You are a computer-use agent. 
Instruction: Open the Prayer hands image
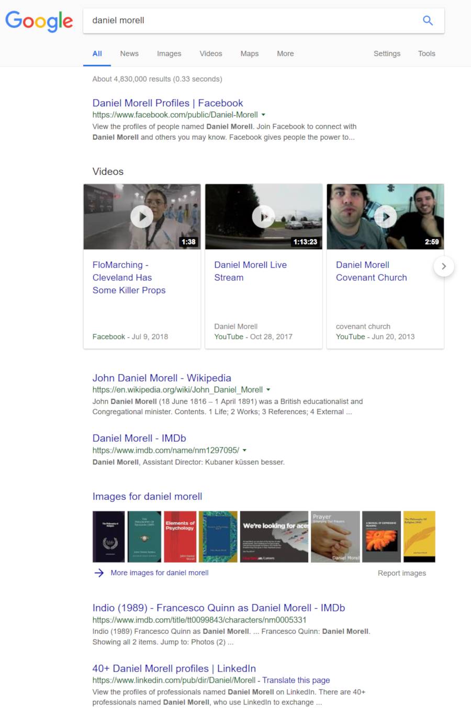coord(335,537)
